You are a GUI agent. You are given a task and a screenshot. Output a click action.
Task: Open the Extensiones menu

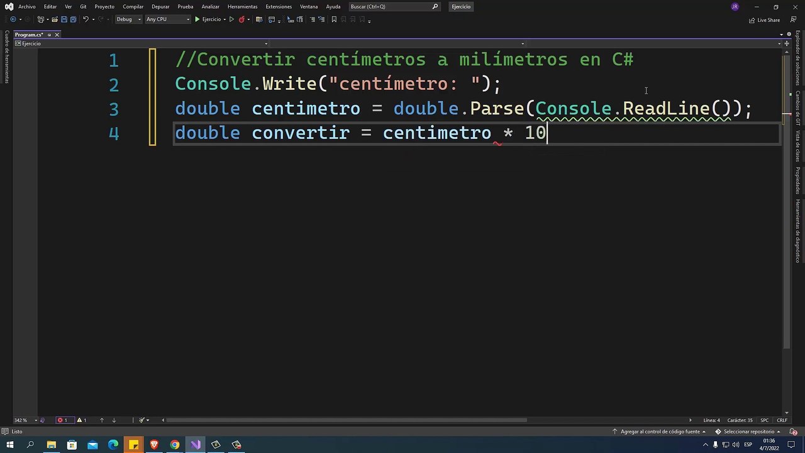[x=279, y=6]
